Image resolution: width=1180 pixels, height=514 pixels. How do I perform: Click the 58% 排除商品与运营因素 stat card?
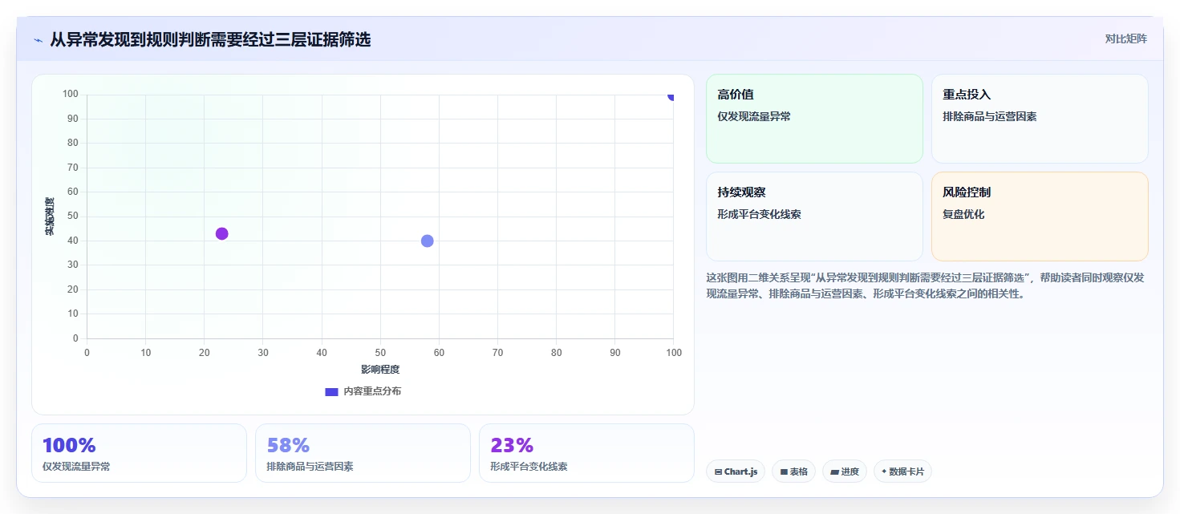click(363, 453)
